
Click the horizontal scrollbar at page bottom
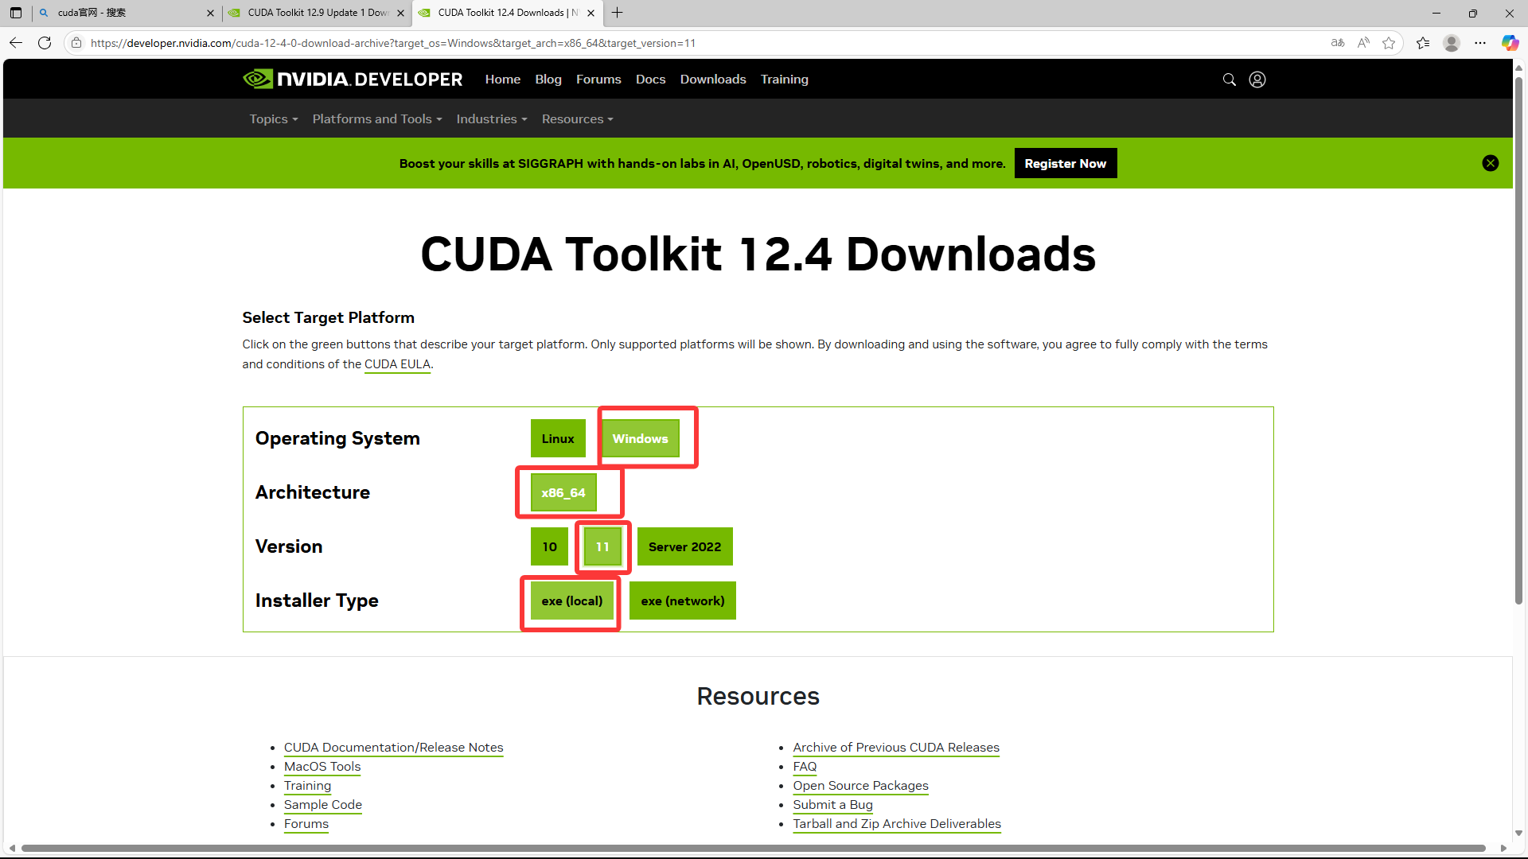pos(753,848)
